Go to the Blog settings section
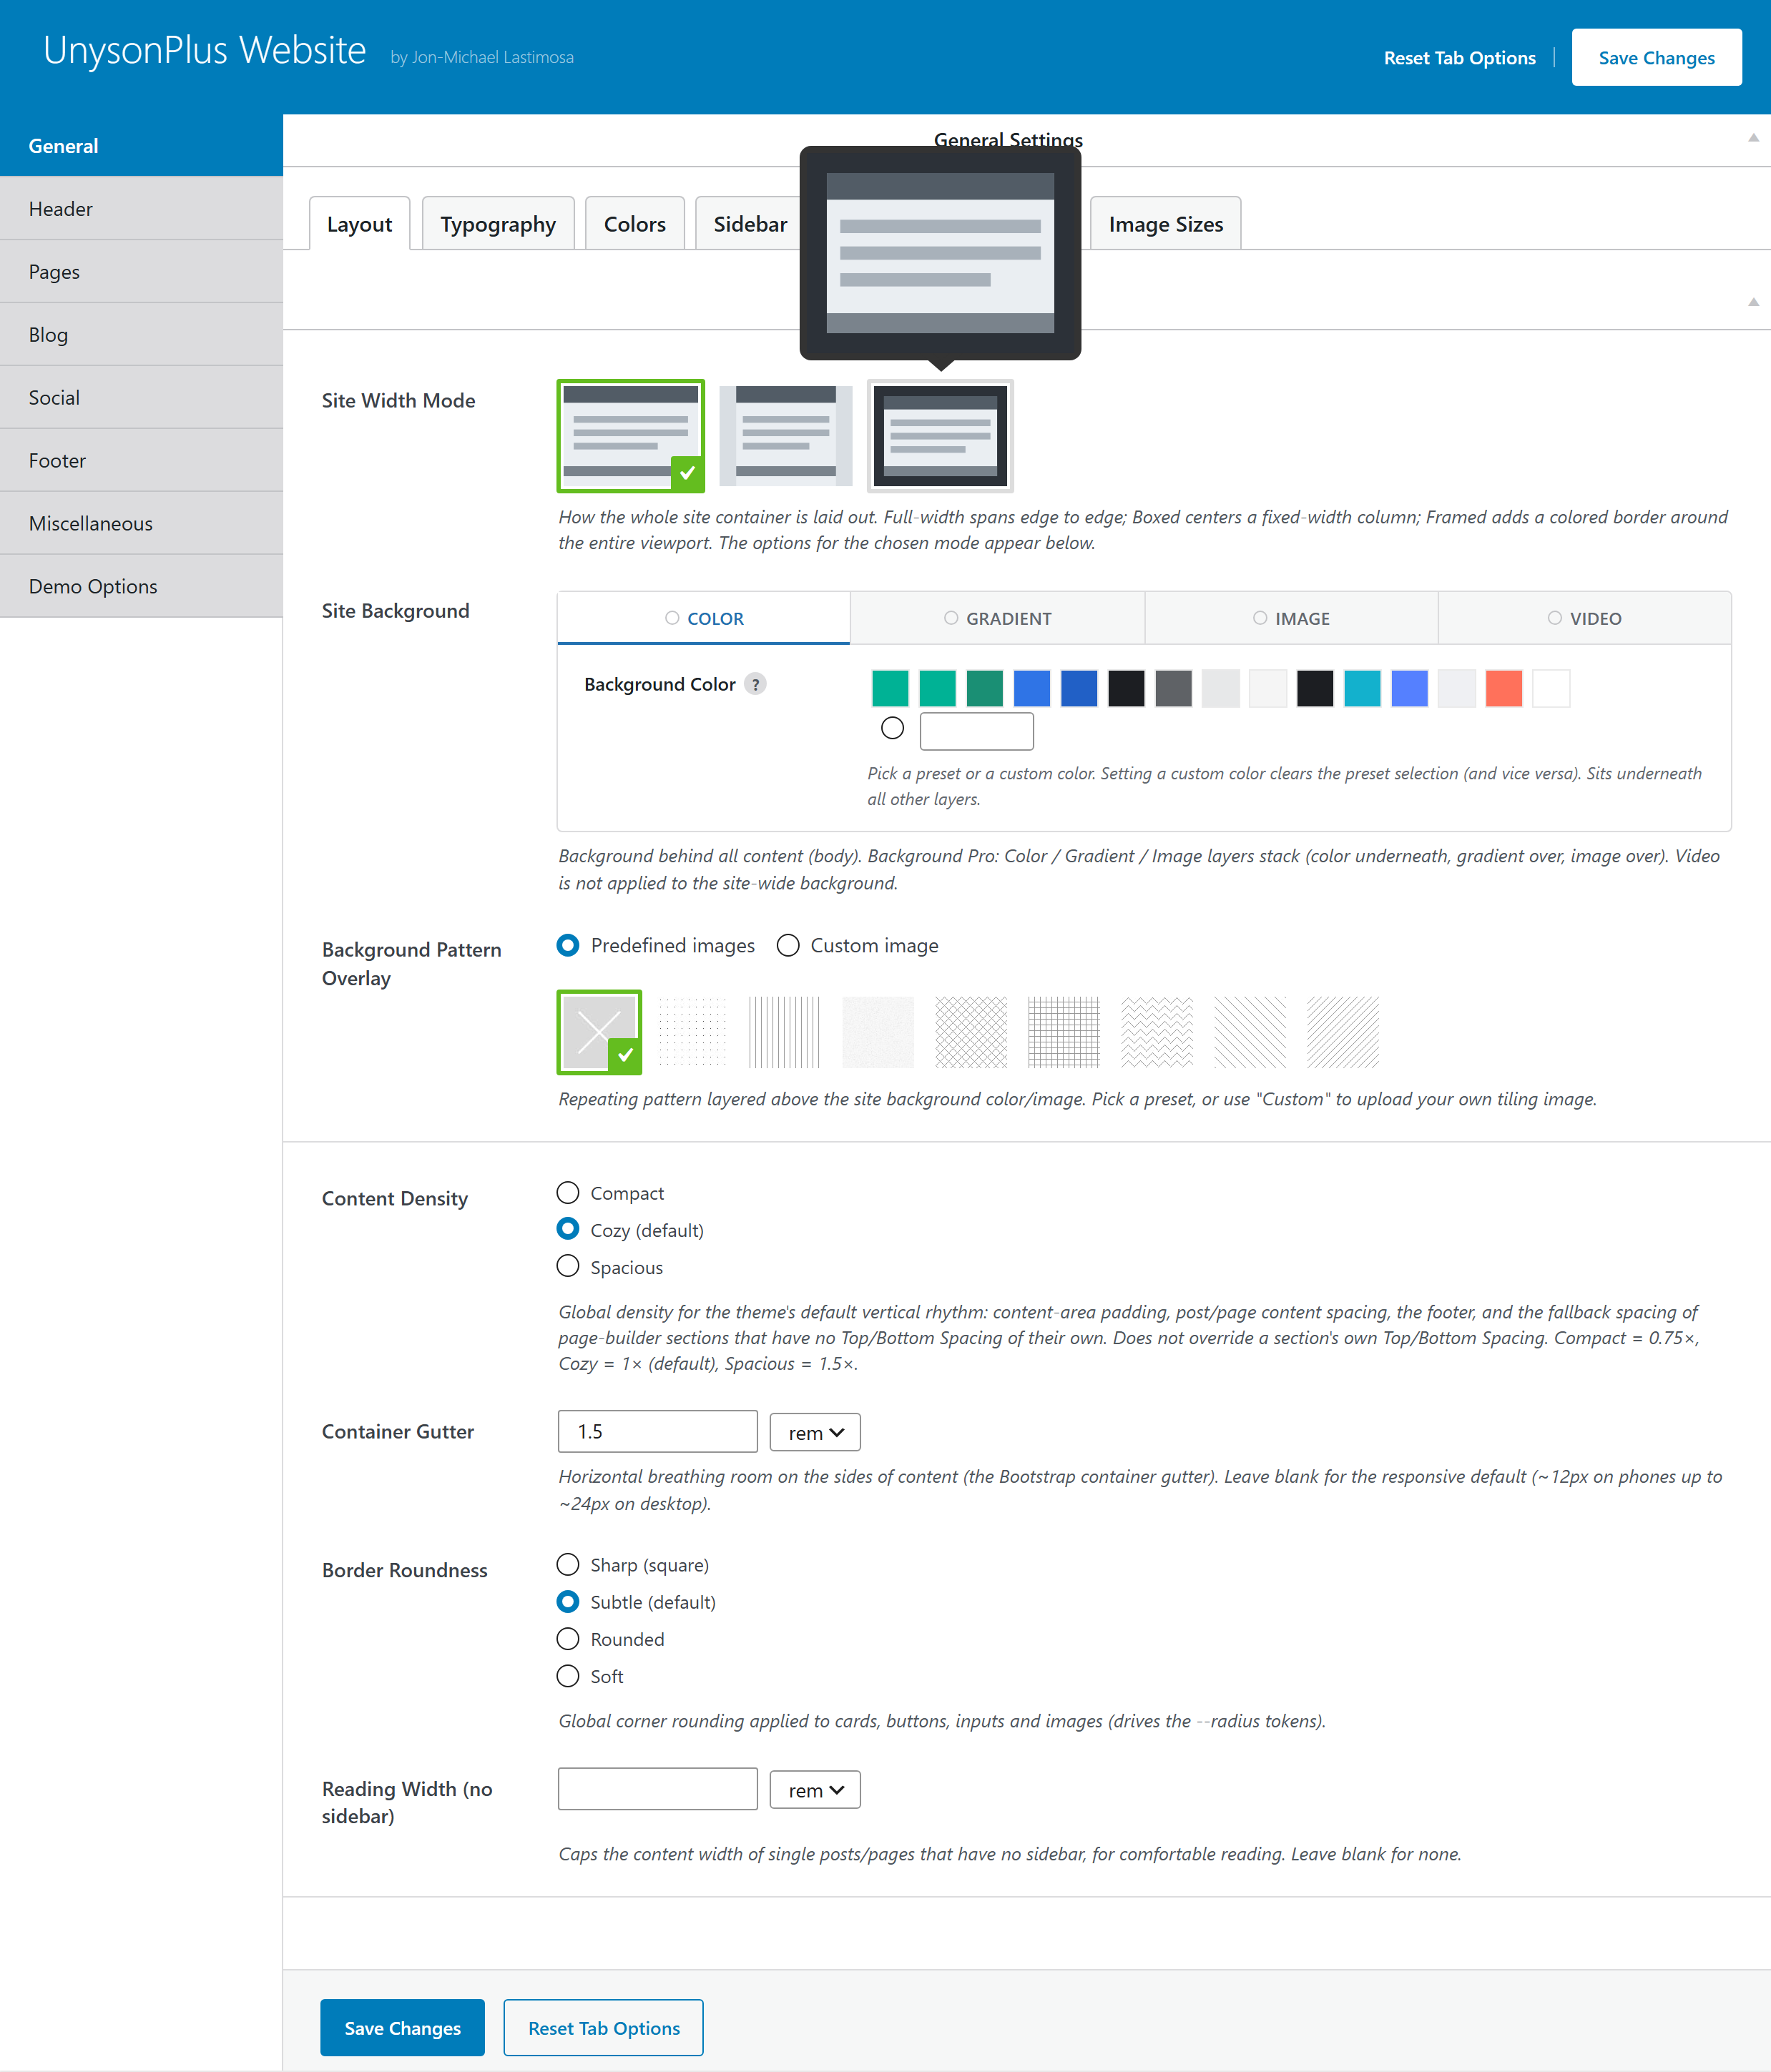1771x2072 pixels. pyautogui.click(x=141, y=334)
